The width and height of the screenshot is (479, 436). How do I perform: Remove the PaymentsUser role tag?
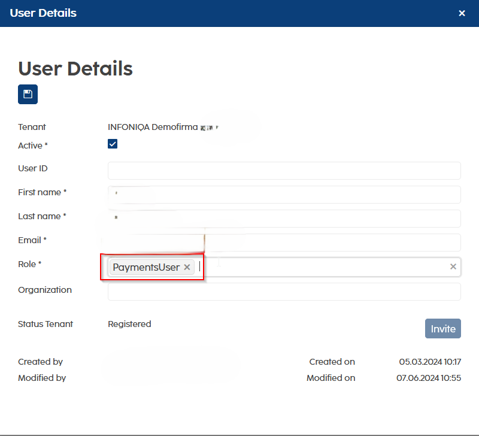[187, 267]
